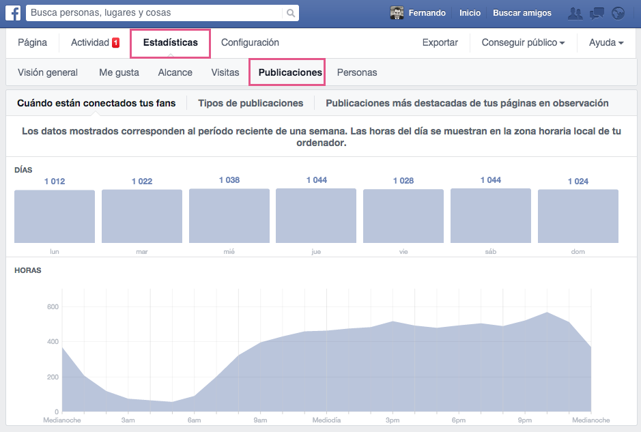Select the Tipos de publicaciones tab
This screenshot has height=432, width=641.
coord(251,103)
